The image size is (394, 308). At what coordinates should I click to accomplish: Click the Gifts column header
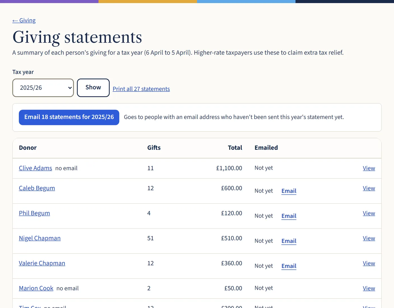click(154, 148)
